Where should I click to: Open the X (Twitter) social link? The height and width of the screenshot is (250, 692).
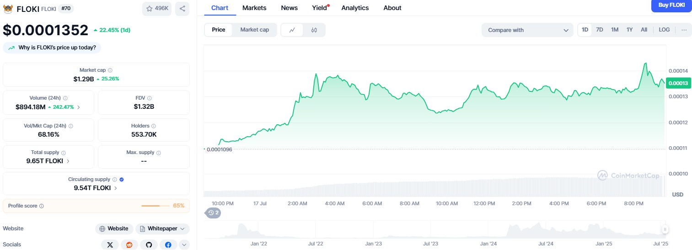110,245
